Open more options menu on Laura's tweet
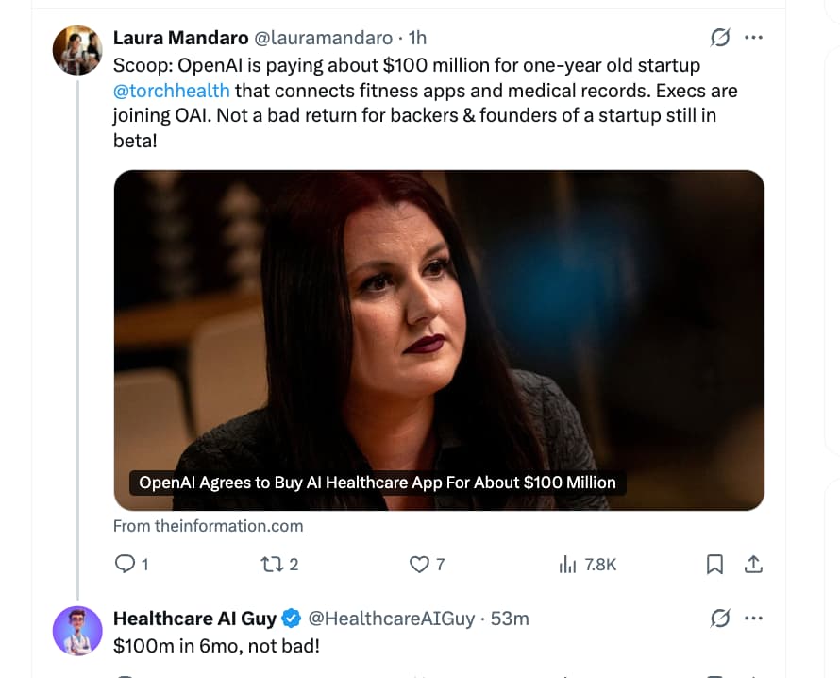This screenshot has height=678, width=840. (x=753, y=38)
